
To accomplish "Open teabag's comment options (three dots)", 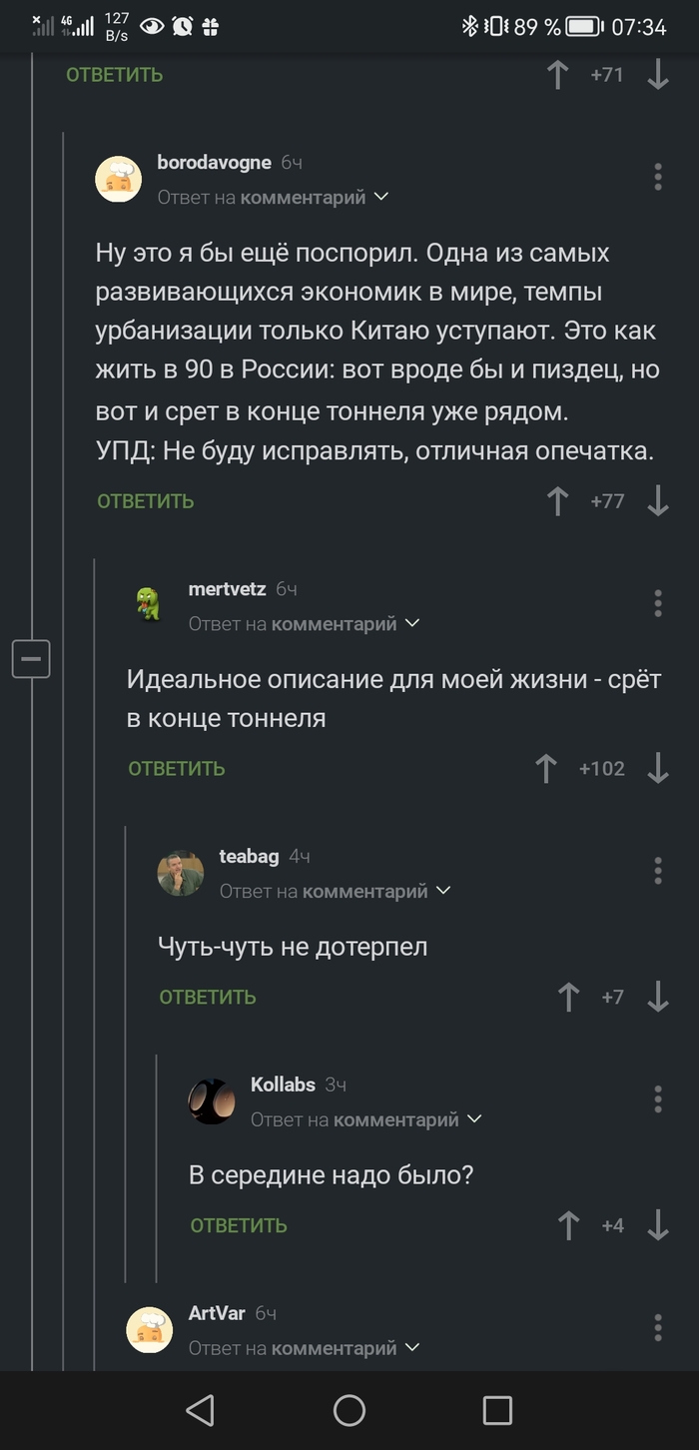I will (x=658, y=872).
